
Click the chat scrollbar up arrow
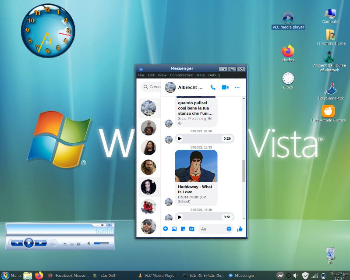[244, 99]
